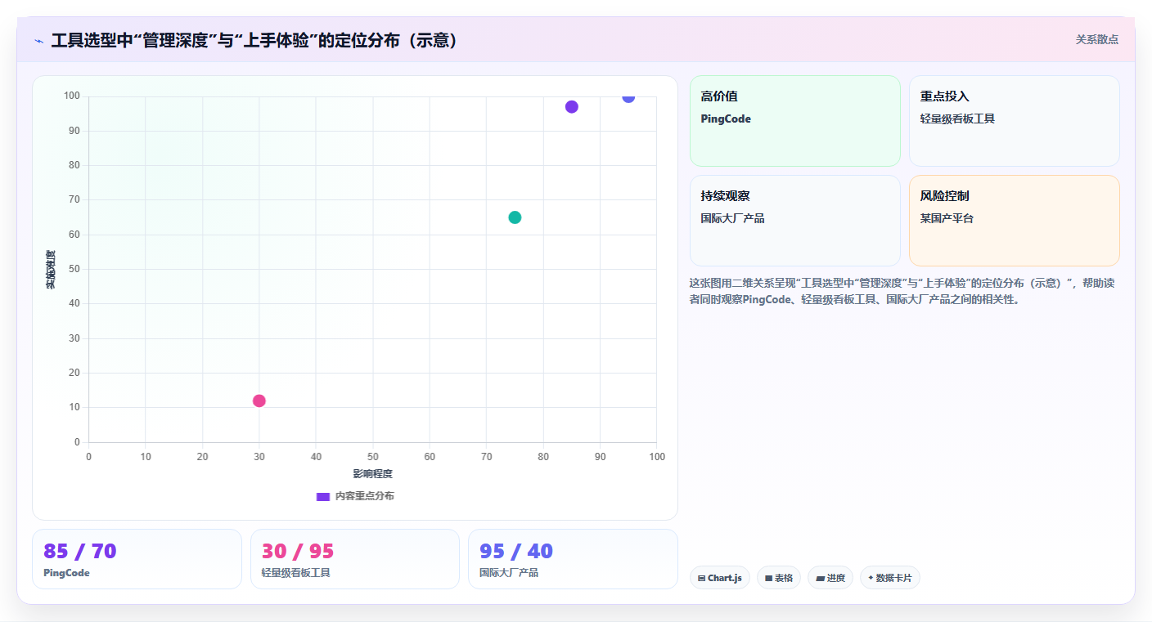This screenshot has height=622, width=1152.
Task: Open the 风险控制 某国产平台 card
Action: [x=1015, y=221]
